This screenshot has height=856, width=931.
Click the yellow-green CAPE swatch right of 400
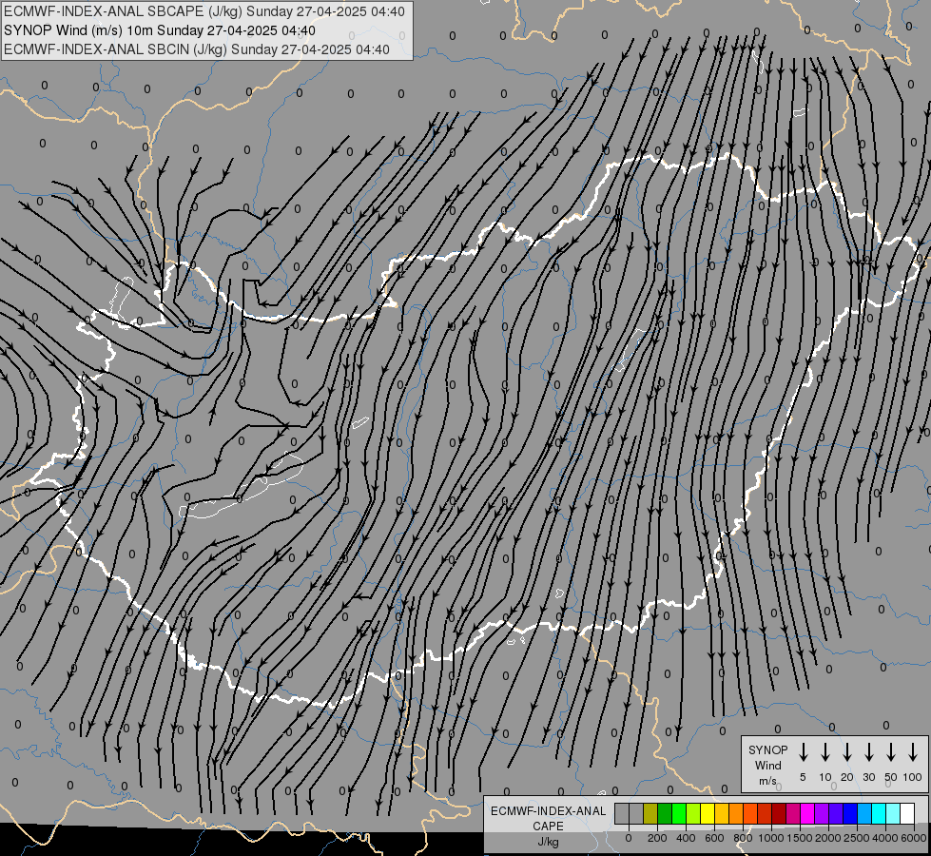[x=693, y=813]
